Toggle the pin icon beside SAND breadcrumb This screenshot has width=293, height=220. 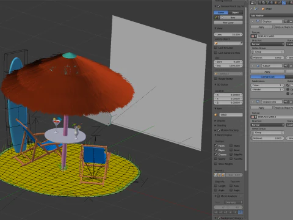[251, 9]
